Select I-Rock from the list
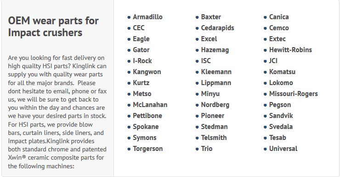Image resolution: width=340 pixels, height=177 pixels. (x=142, y=61)
